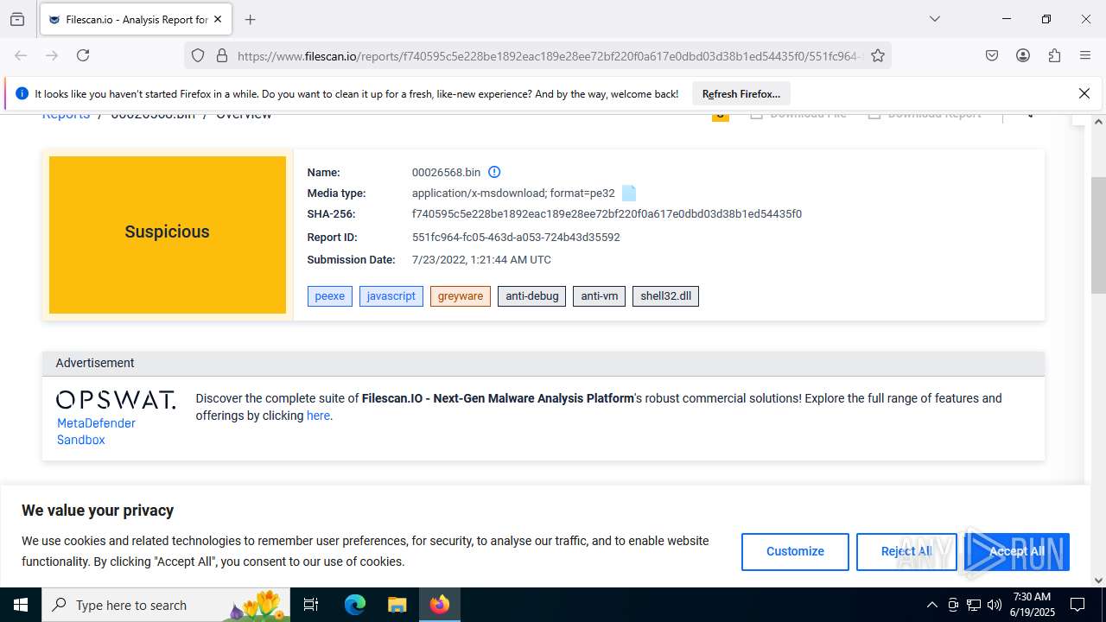Launch Microsoft Edge from the taskbar
Screen dimensions: 1106x622
pos(355,605)
